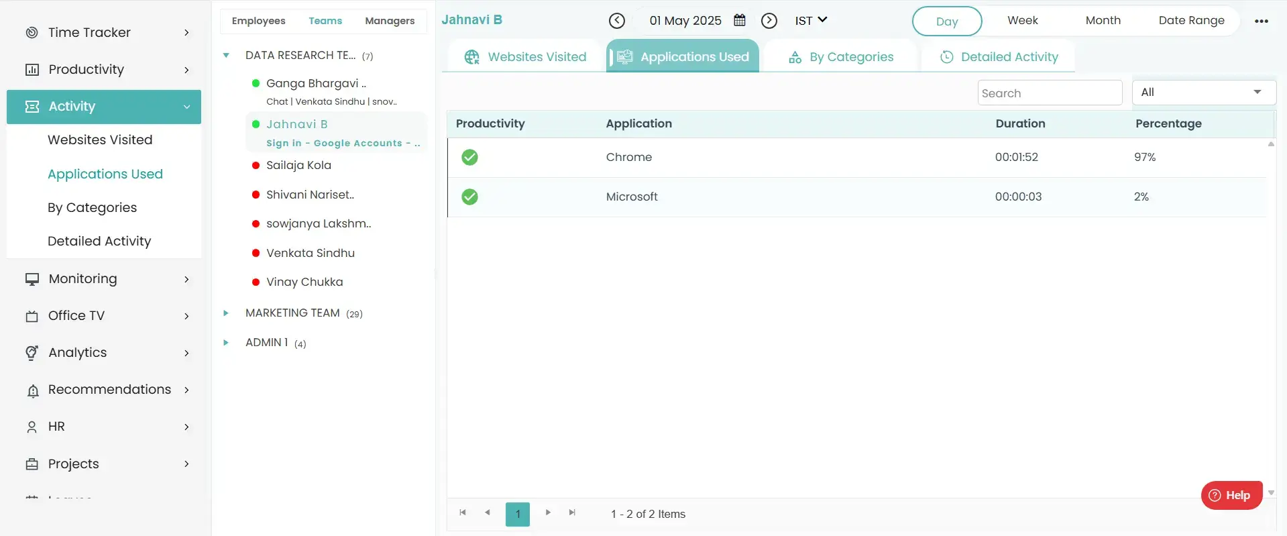The width and height of the screenshot is (1287, 536).
Task: Jump to first page of results
Action: click(x=463, y=513)
